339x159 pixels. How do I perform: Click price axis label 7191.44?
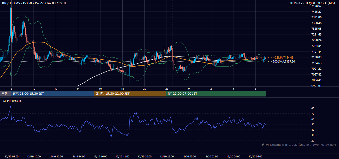click(316, 52)
